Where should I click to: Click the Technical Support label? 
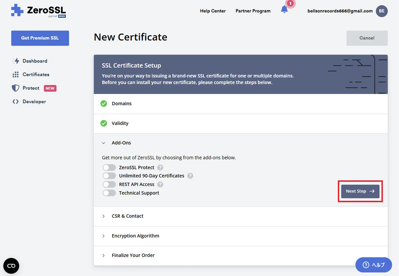[x=139, y=193]
